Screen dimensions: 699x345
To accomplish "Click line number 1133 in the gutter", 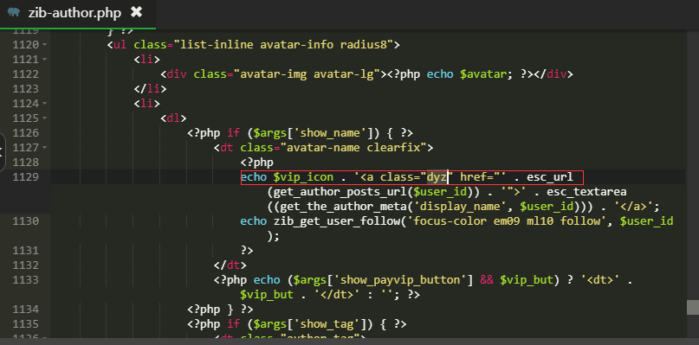I will [26, 280].
